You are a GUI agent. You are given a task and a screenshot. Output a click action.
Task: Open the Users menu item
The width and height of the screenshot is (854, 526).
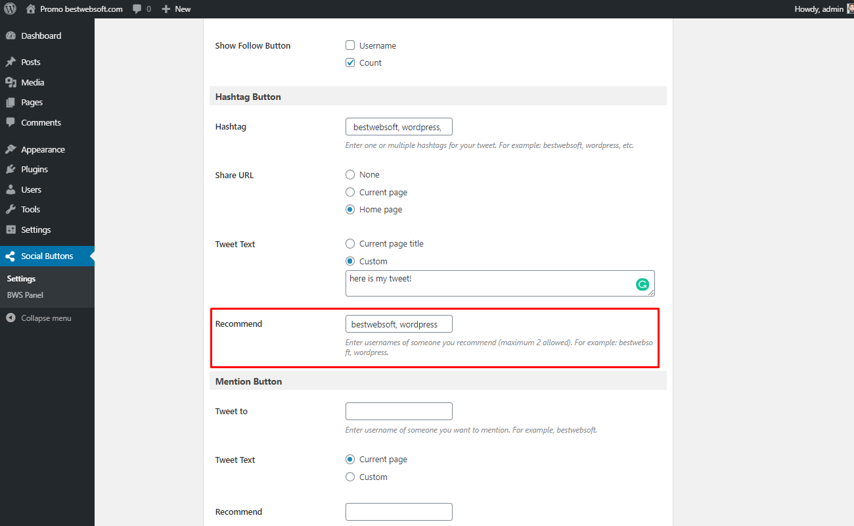47,189
